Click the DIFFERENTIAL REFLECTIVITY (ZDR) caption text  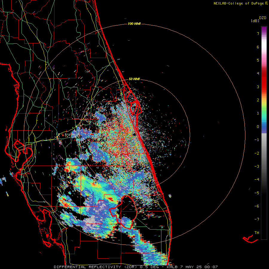(x=95, y=267)
